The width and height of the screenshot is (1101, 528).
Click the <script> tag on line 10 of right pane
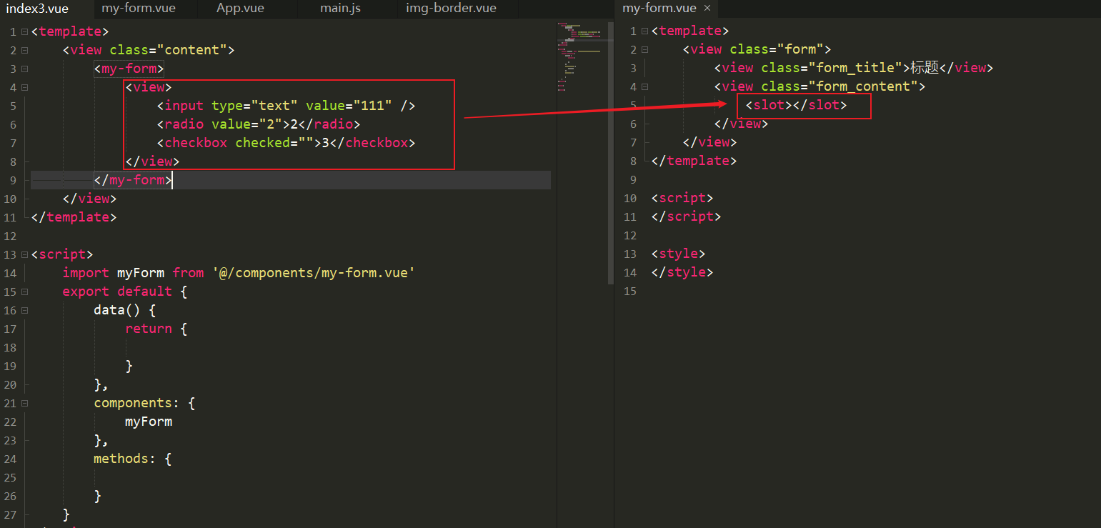coord(682,199)
